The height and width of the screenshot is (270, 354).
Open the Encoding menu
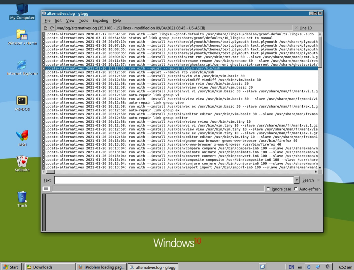pos(100,20)
